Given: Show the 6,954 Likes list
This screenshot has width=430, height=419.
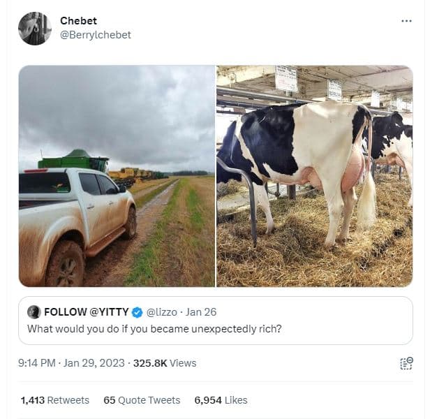Looking at the screenshot, I should point(221,400).
